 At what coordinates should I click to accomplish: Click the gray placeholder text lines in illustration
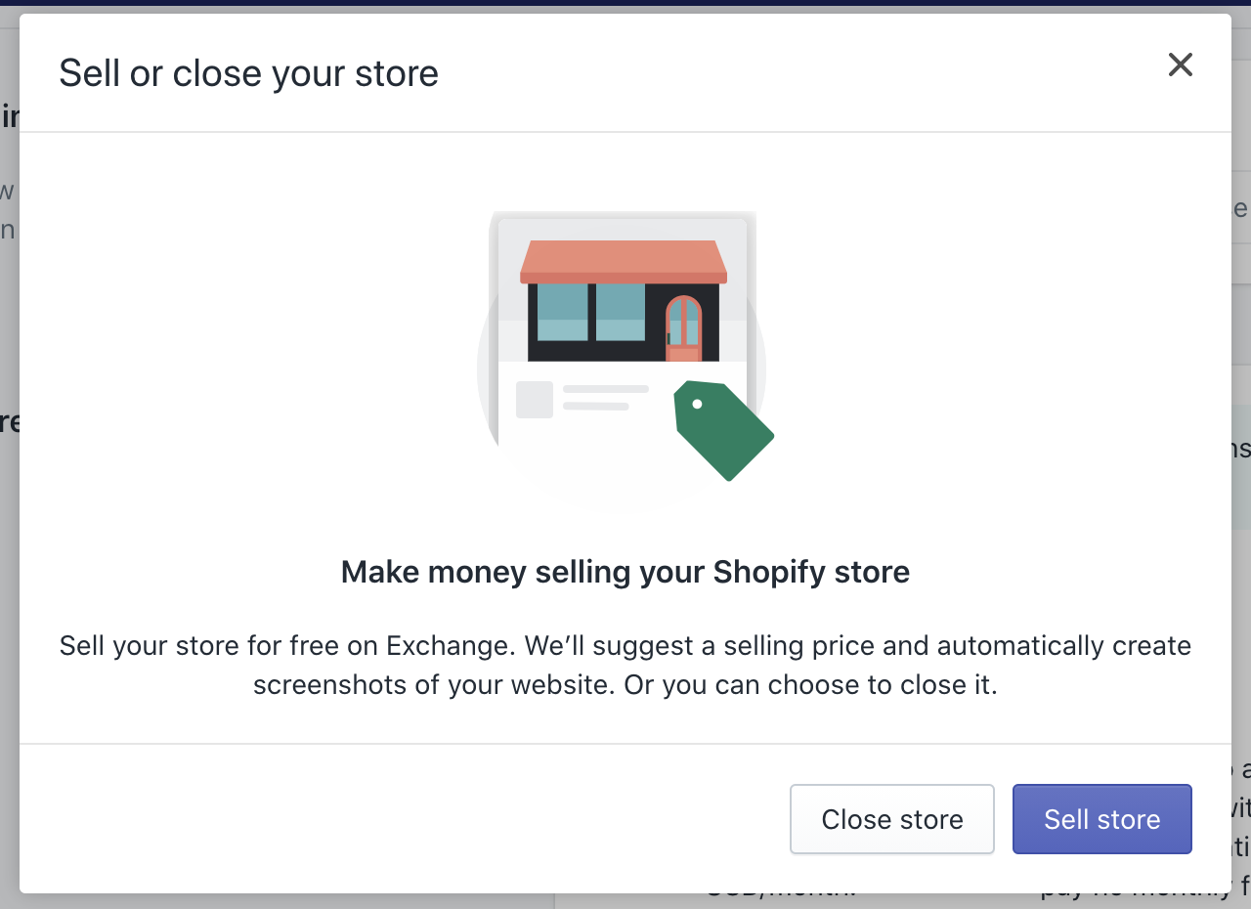click(604, 397)
